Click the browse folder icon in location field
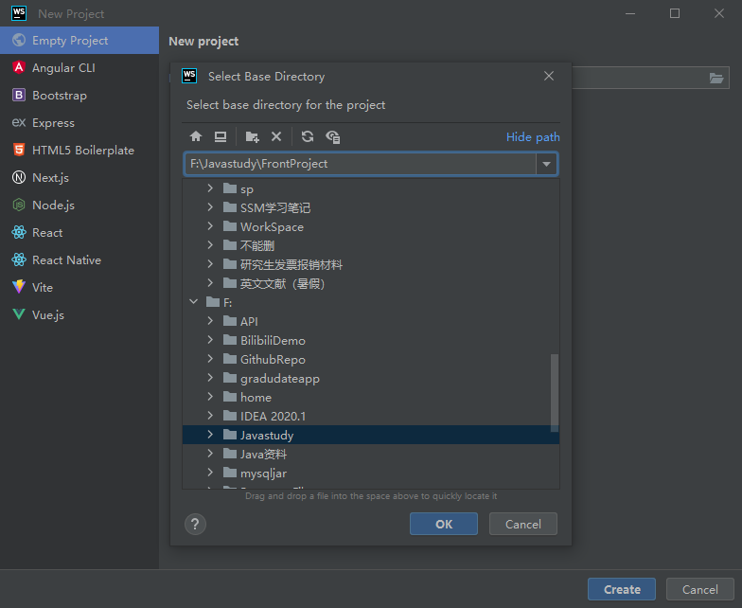The width and height of the screenshot is (742, 608). tap(716, 78)
